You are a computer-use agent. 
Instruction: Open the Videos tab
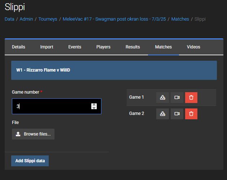(193, 47)
